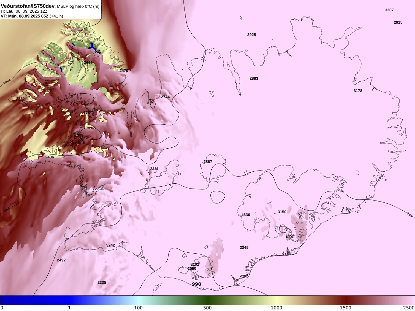
Task: Click the 2883 height value
Action: point(254,78)
